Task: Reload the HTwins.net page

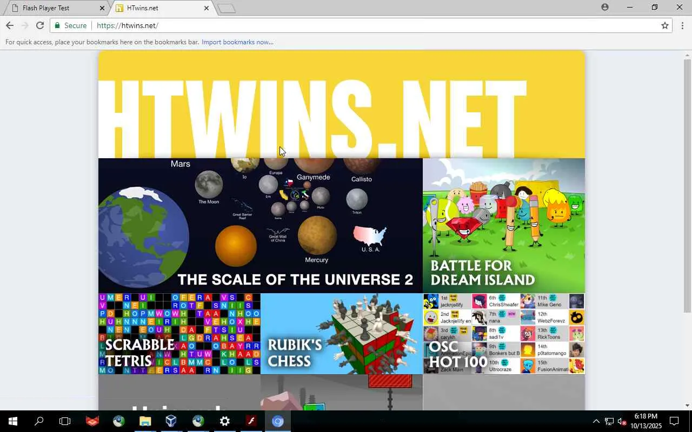Action: (39, 25)
